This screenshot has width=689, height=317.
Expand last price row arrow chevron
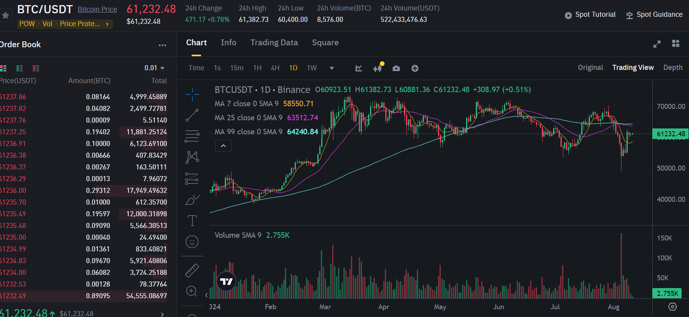click(x=162, y=314)
